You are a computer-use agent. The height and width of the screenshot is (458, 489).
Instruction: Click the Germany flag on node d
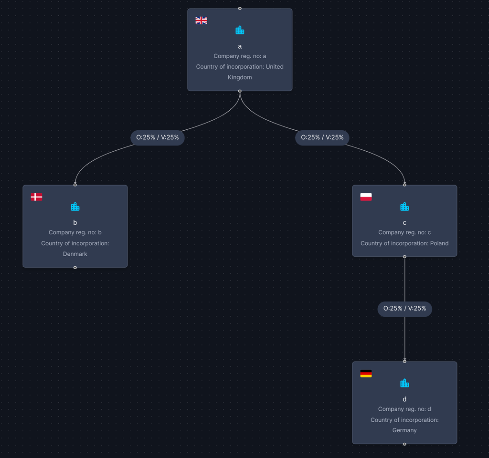[x=366, y=374]
